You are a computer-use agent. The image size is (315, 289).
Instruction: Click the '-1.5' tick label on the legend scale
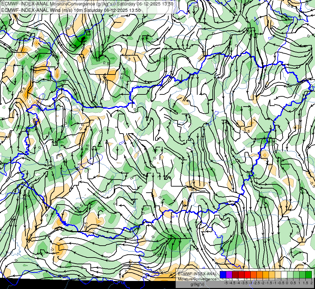point(269,283)
